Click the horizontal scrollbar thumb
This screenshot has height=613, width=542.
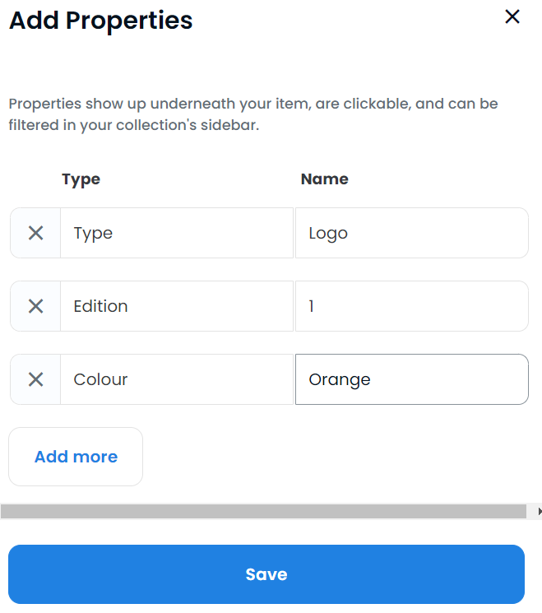click(x=263, y=511)
